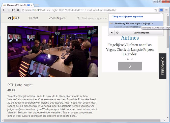170x123 pixels.
Task: Click the horizontal scrollbar right arrow
Action: click(165, 120)
